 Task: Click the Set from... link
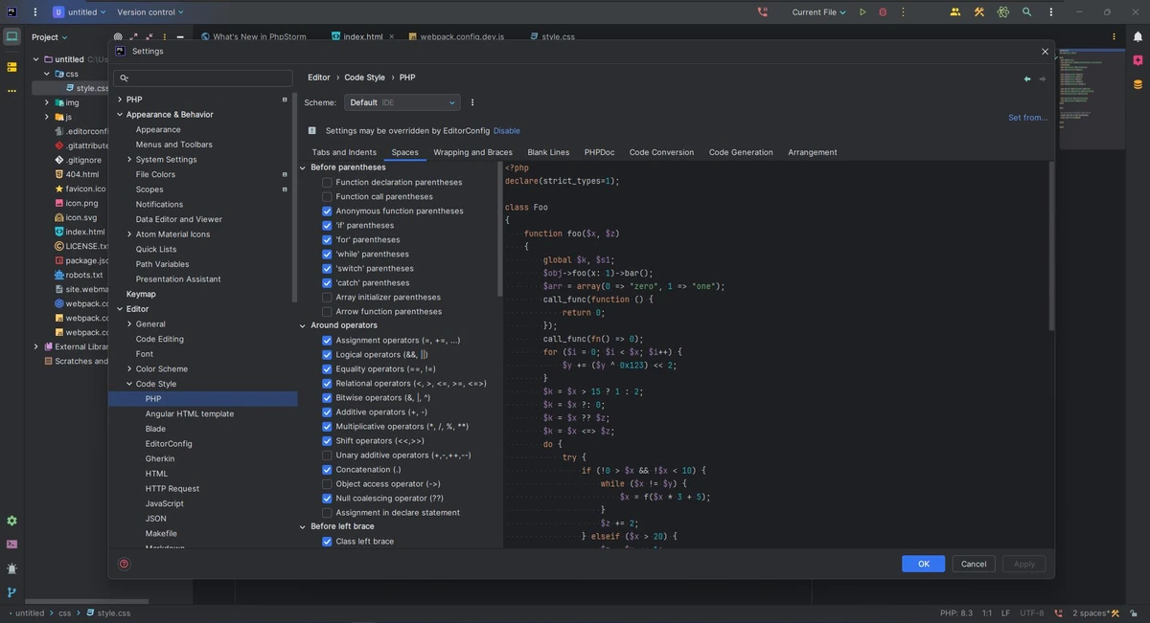click(x=1028, y=118)
